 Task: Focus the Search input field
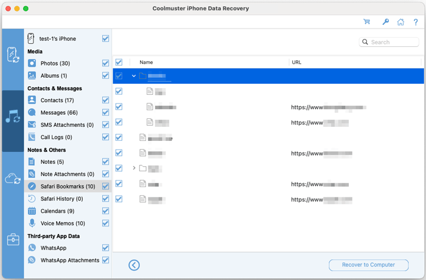[x=389, y=42]
